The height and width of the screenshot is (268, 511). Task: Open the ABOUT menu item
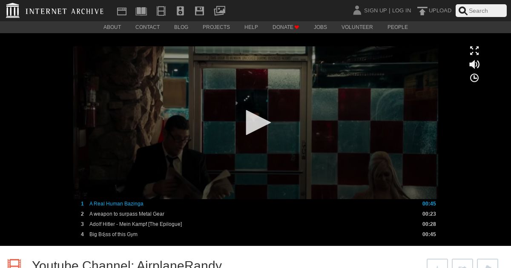click(x=112, y=27)
